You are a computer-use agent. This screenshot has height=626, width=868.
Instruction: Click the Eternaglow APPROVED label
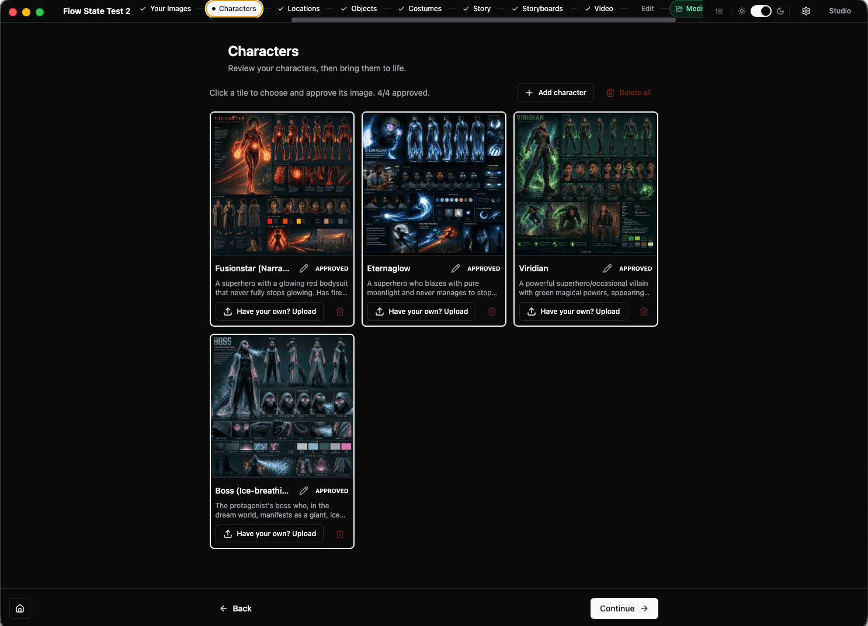pos(484,269)
